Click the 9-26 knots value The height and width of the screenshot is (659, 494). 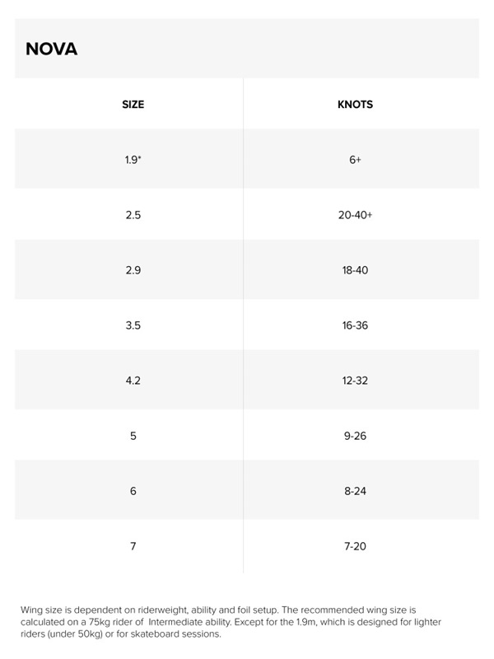click(355, 436)
